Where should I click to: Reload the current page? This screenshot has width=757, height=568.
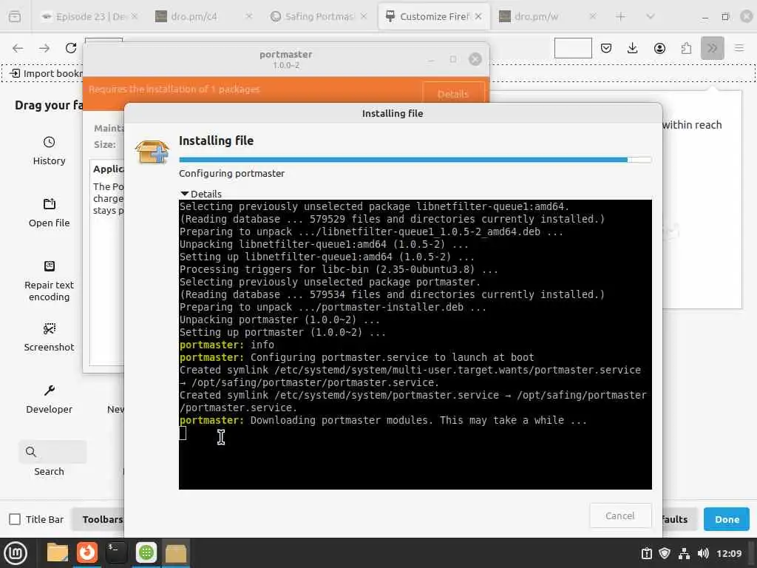point(71,48)
